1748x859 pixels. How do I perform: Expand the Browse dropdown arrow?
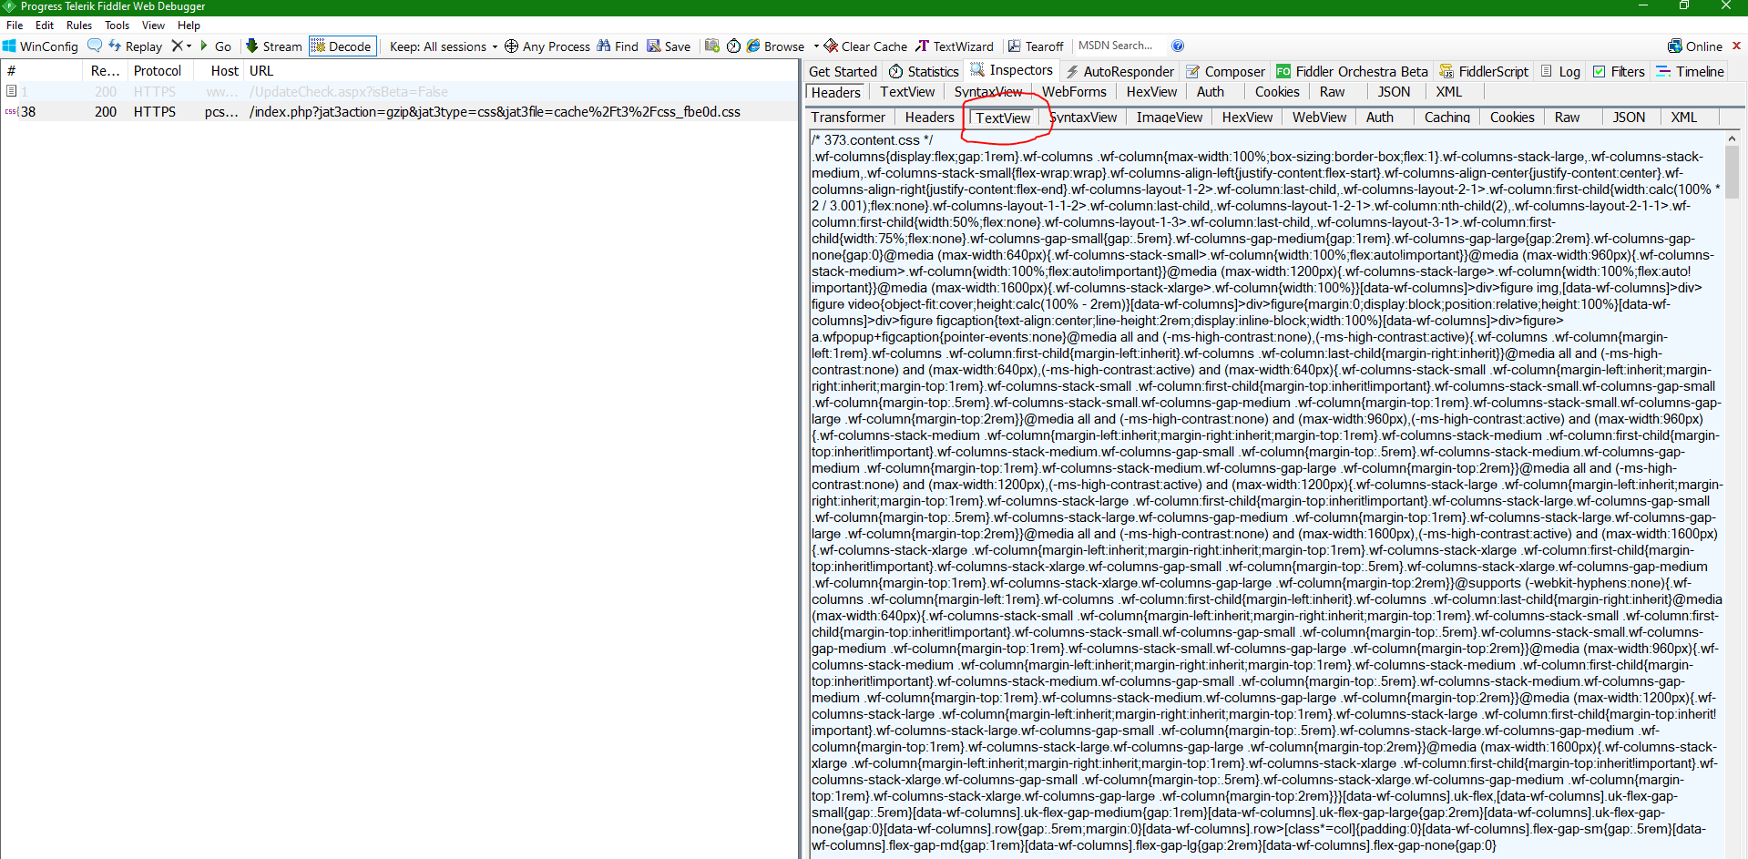coord(814,46)
